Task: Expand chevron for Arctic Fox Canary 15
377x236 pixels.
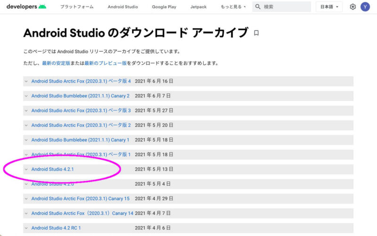Action: 26,198
